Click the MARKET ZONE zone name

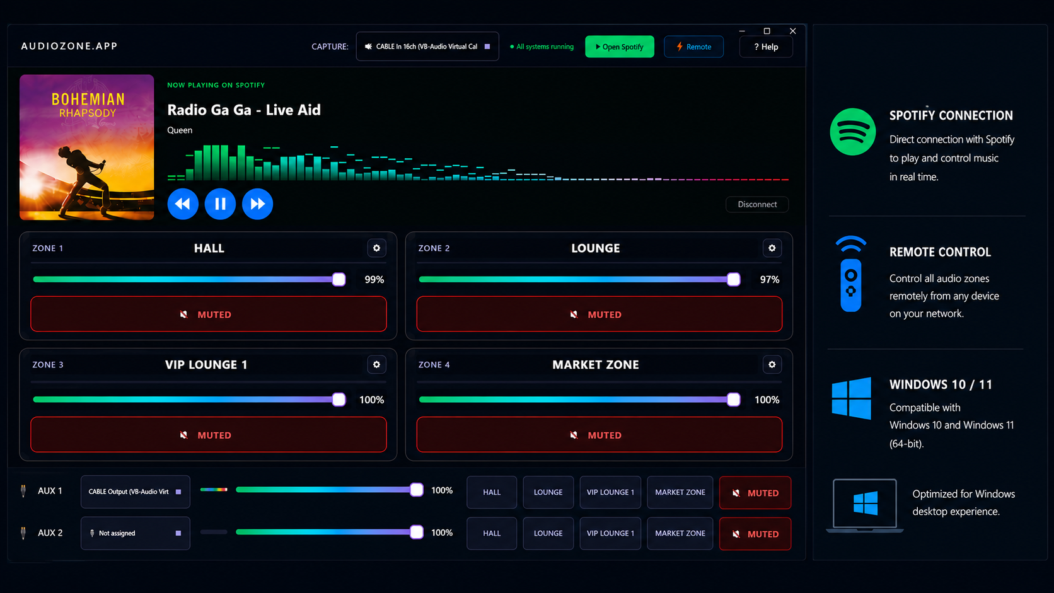595,364
